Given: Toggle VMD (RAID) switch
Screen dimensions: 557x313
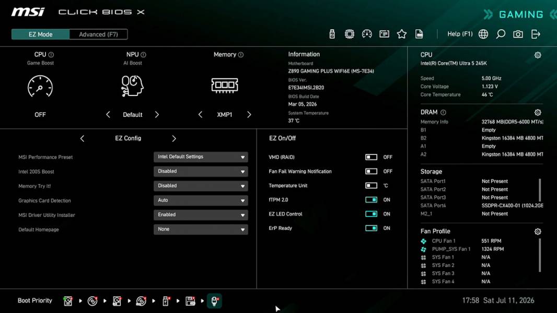Looking at the screenshot, I should point(371,157).
